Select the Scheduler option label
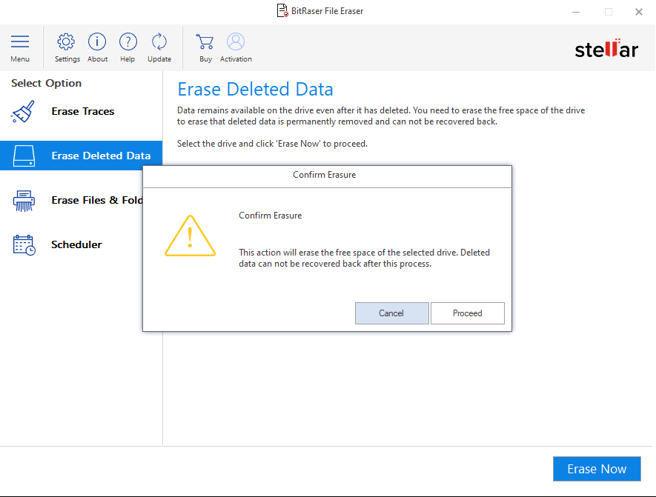Screen dimensions: 656x497 (76, 244)
